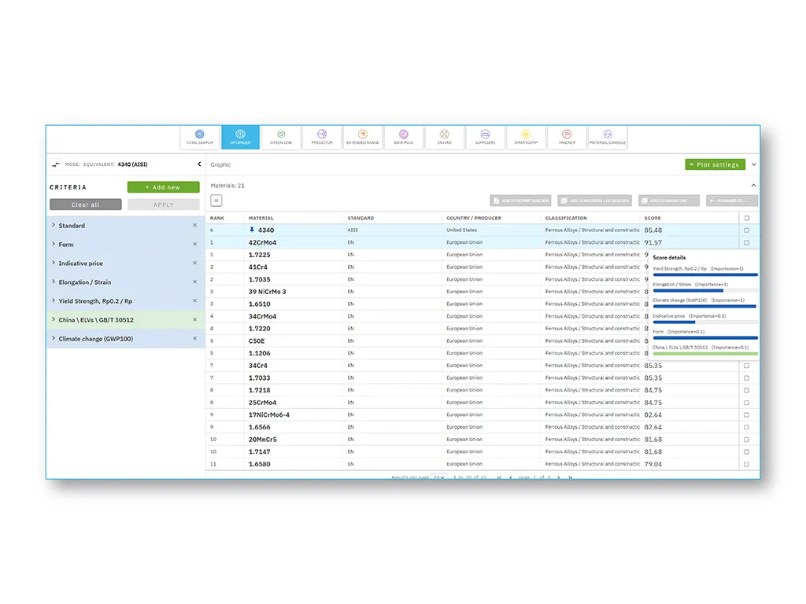Open the Plot settings panel
Image resolution: width=806 pixels, height=604 pixels.
pyautogui.click(x=715, y=164)
